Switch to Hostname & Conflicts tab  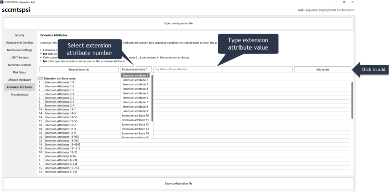19,42
